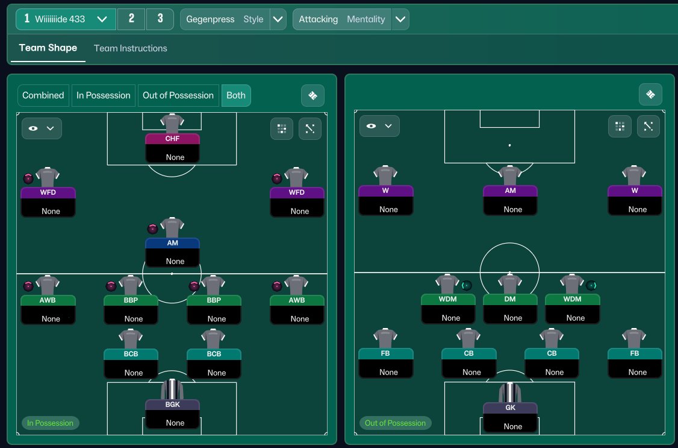Select the right WDM role card

coord(573,309)
